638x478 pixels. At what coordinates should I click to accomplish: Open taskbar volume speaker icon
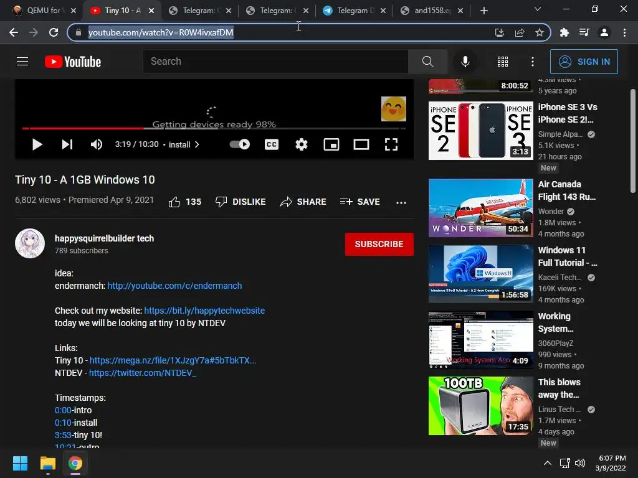tap(580, 463)
